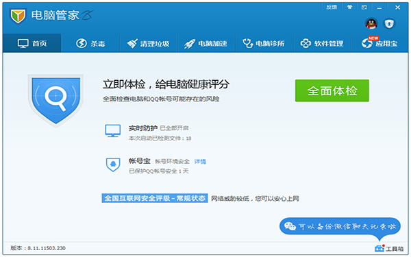The image size is (411, 257).
Task: Open the 工具箱 toolbox
Action: click(389, 248)
